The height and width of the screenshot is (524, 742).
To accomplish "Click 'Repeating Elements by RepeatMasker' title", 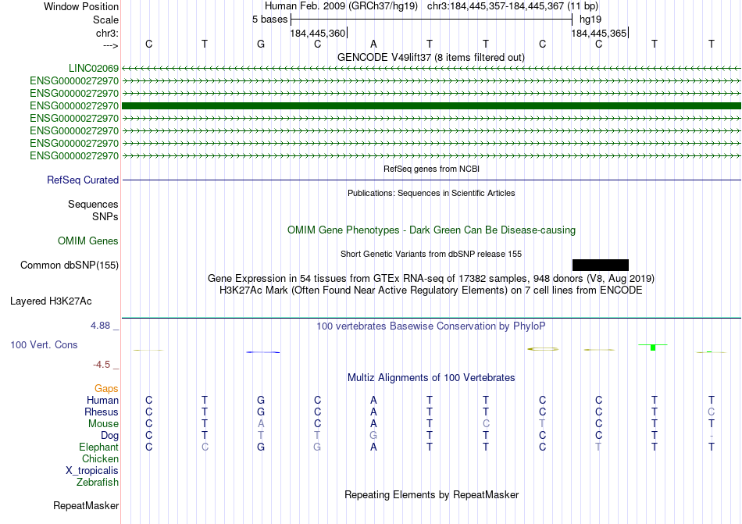I will [431, 495].
